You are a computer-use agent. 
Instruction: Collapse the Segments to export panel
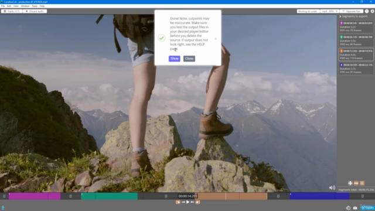pos(340,16)
